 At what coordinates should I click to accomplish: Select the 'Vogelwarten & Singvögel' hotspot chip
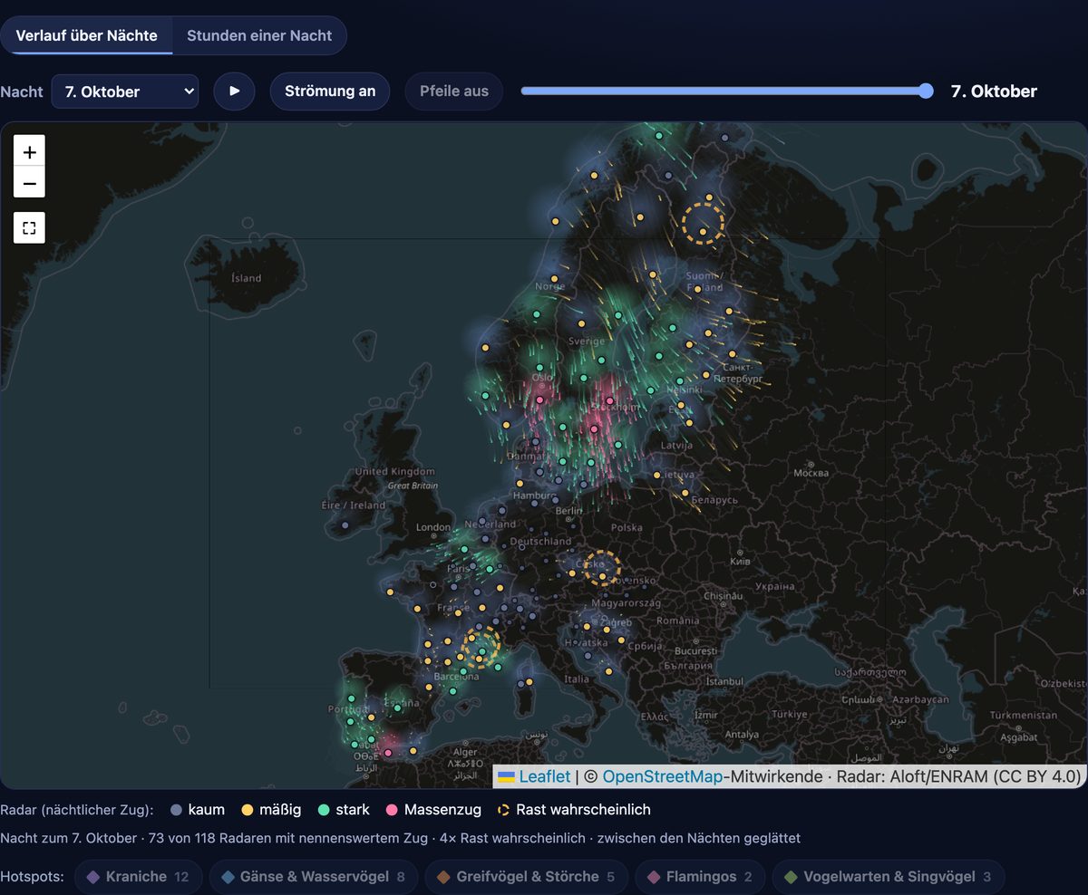pos(889,877)
